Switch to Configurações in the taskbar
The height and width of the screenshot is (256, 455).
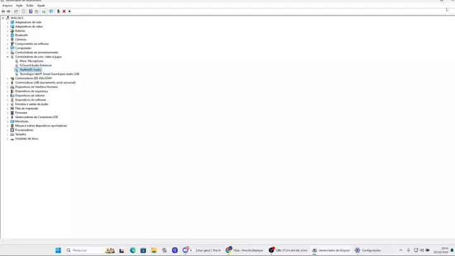(368, 250)
